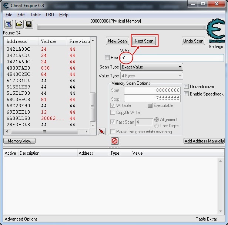The image size is (228, 225).
Task: Open the Value Type dropdown
Action: coord(152,76)
